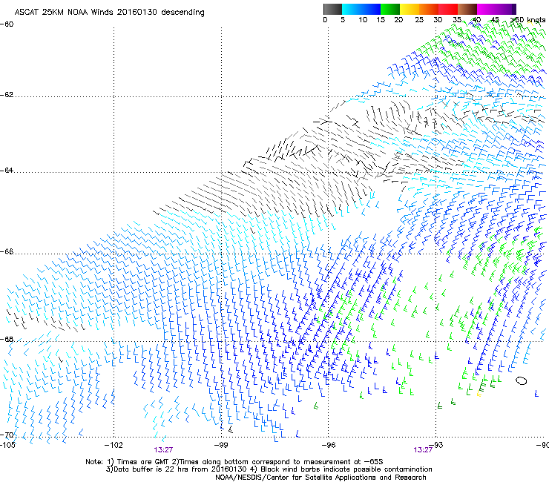Click the '-99' longitude axis label
Image resolution: width=549 pixels, height=482 pixels.
click(x=221, y=445)
